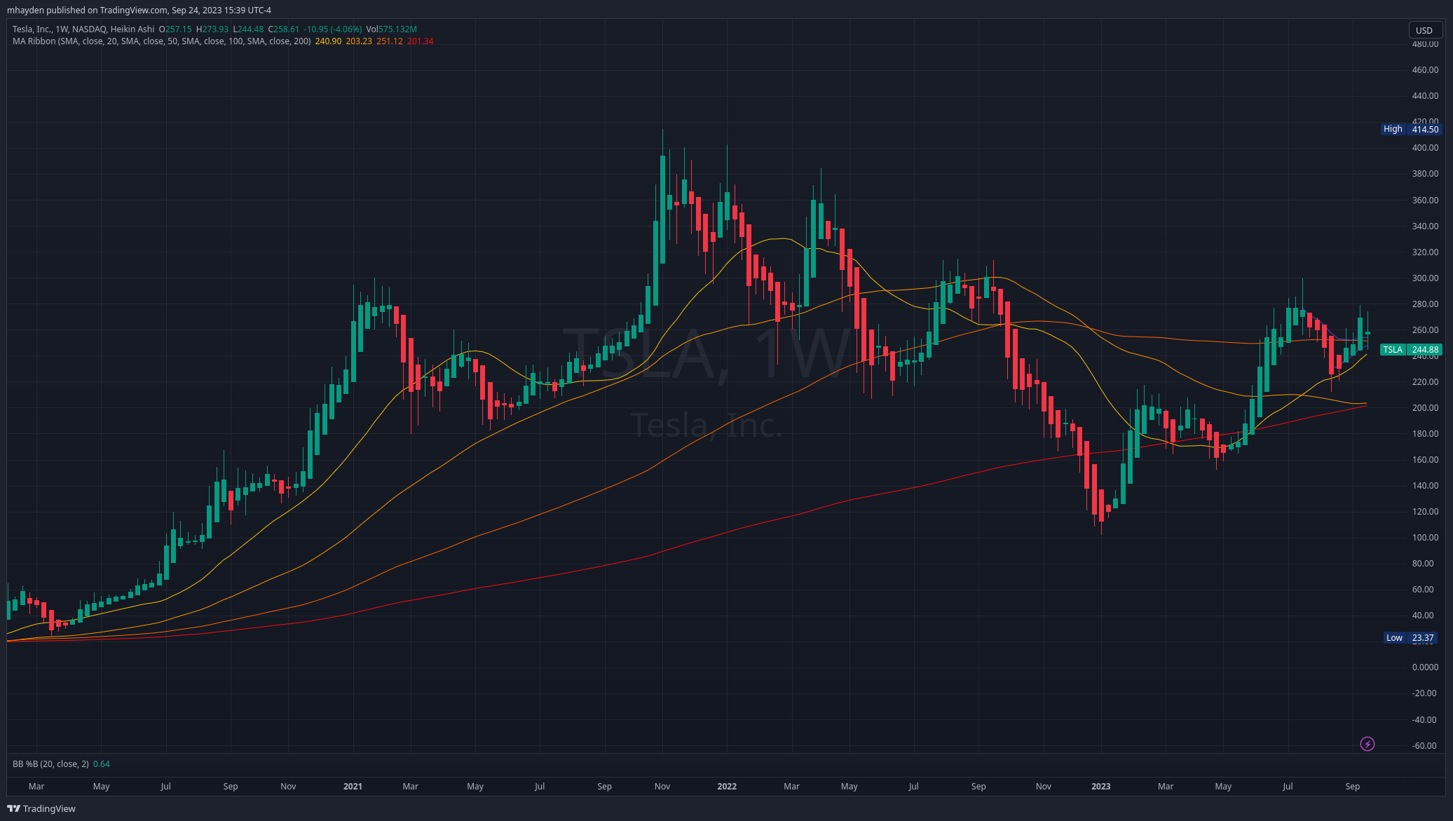Click the purple lightning bolt icon
Image resolution: width=1453 pixels, height=821 pixels.
click(x=1367, y=744)
